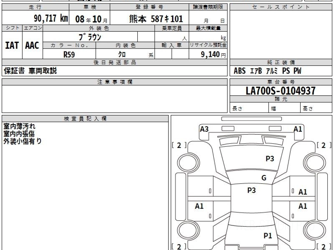Select the カラーNo. label

point(69,45)
